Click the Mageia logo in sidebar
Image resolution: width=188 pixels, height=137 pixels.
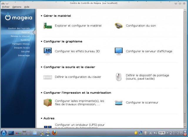(19, 17)
